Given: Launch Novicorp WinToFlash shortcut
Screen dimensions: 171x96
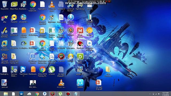Looking at the screenshot, I should point(5,30).
